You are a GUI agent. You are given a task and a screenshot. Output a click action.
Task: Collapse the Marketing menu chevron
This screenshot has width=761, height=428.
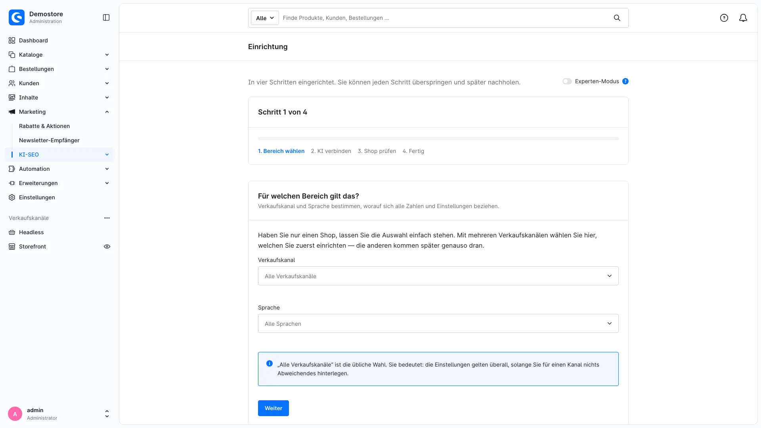pyautogui.click(x=107, y=112)
